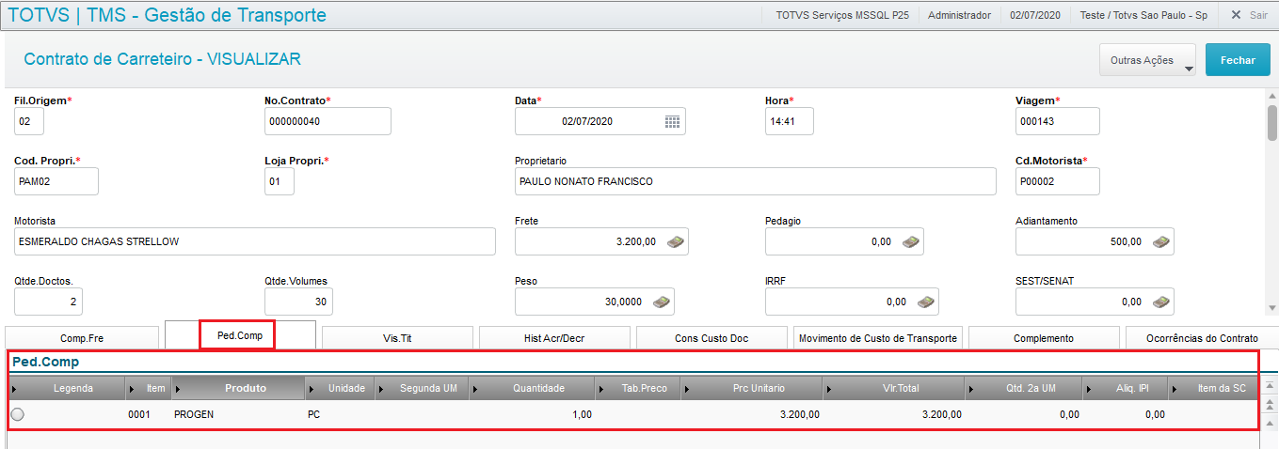Click TOTVS Serviços MSSQL P25 label
The height and width of the screenshot is (449, 1279).
pos(844,15)
